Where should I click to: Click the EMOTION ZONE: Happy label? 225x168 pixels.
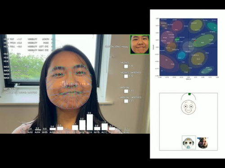tap(117, 47)
